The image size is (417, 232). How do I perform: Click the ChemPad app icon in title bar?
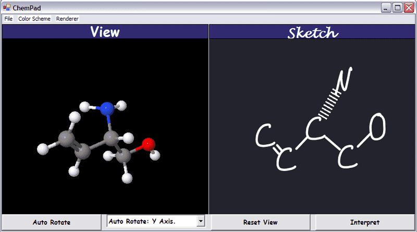tap(6, 7)
